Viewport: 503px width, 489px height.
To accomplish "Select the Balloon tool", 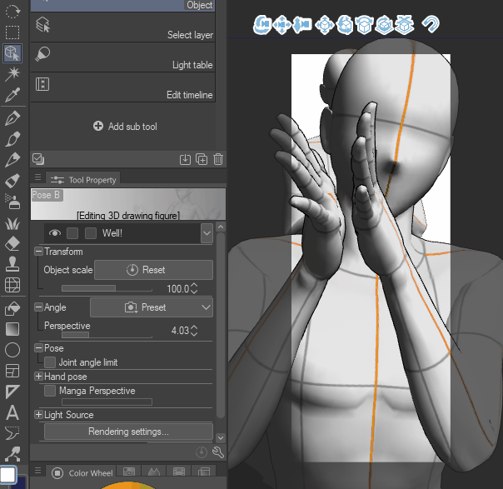I will pos(12,433).
